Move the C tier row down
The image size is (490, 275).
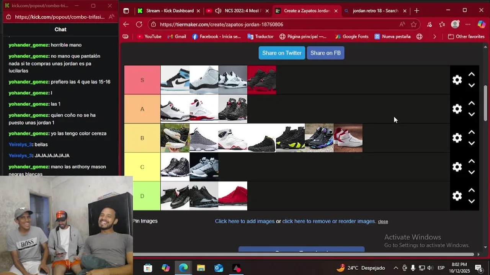click(x=472, y=172)
